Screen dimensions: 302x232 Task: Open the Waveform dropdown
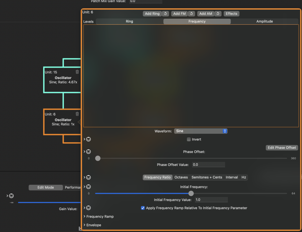[201, 131]
